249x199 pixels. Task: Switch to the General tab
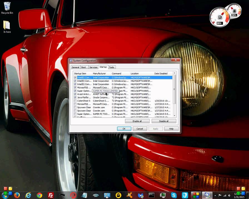[x=75, y=67]
